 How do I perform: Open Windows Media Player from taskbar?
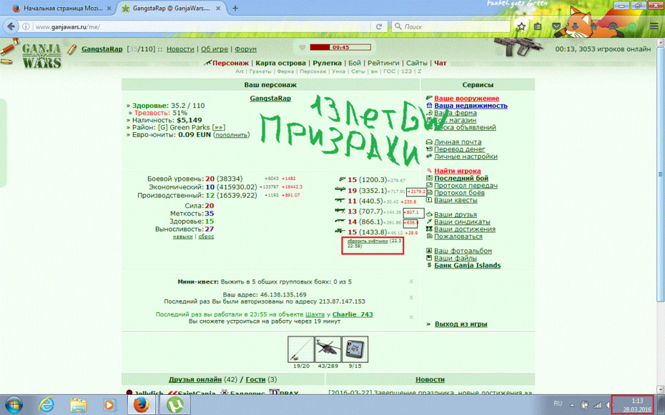[110, 405]
